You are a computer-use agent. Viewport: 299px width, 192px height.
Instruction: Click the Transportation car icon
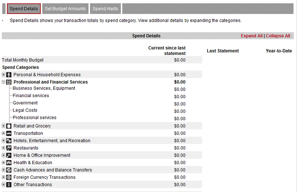point(9,133)
